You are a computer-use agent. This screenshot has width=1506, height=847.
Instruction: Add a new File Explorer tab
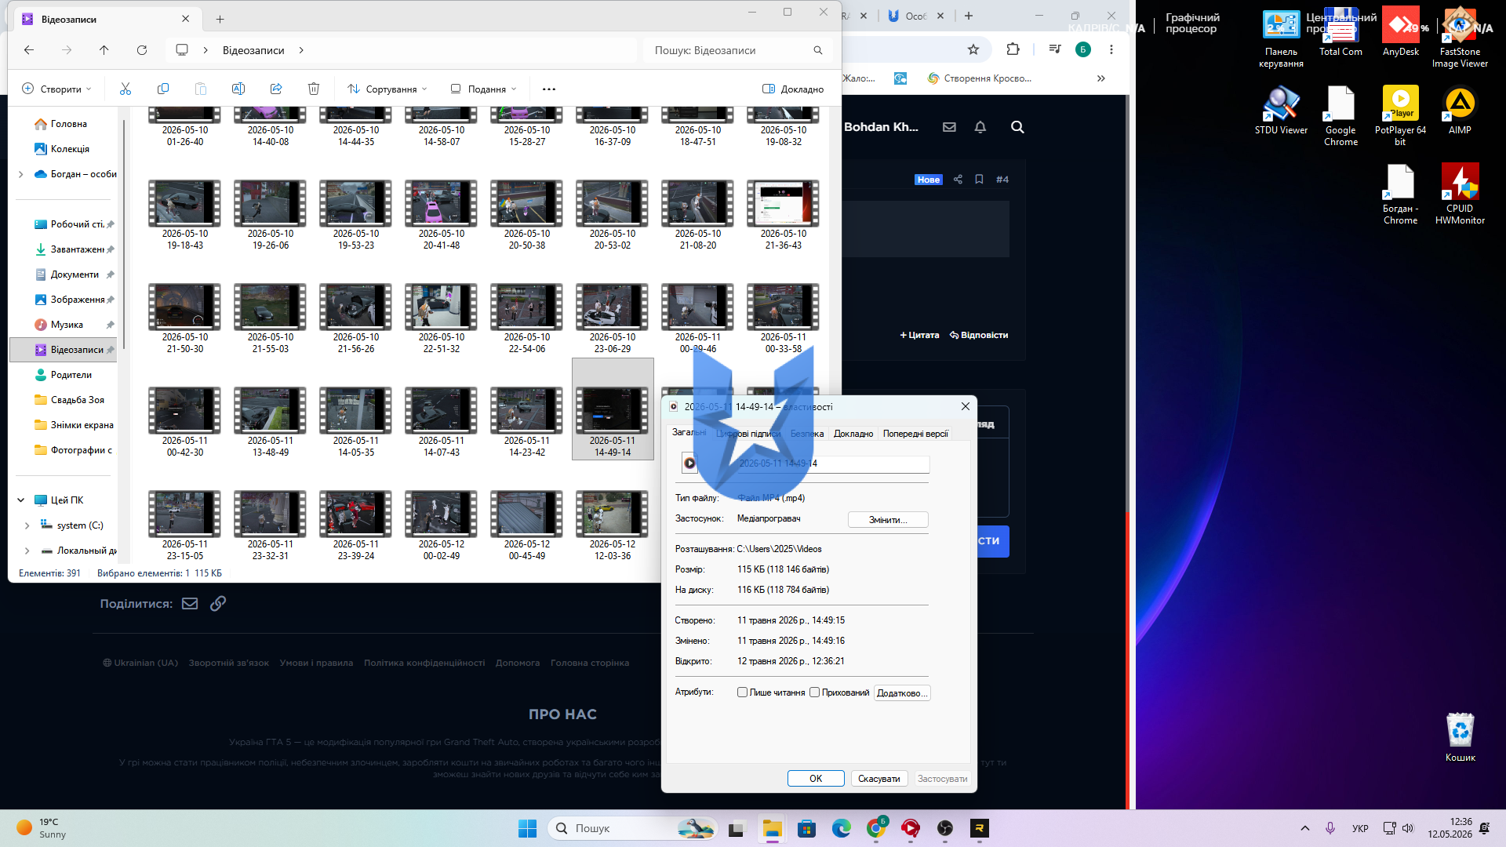(220, 20)
